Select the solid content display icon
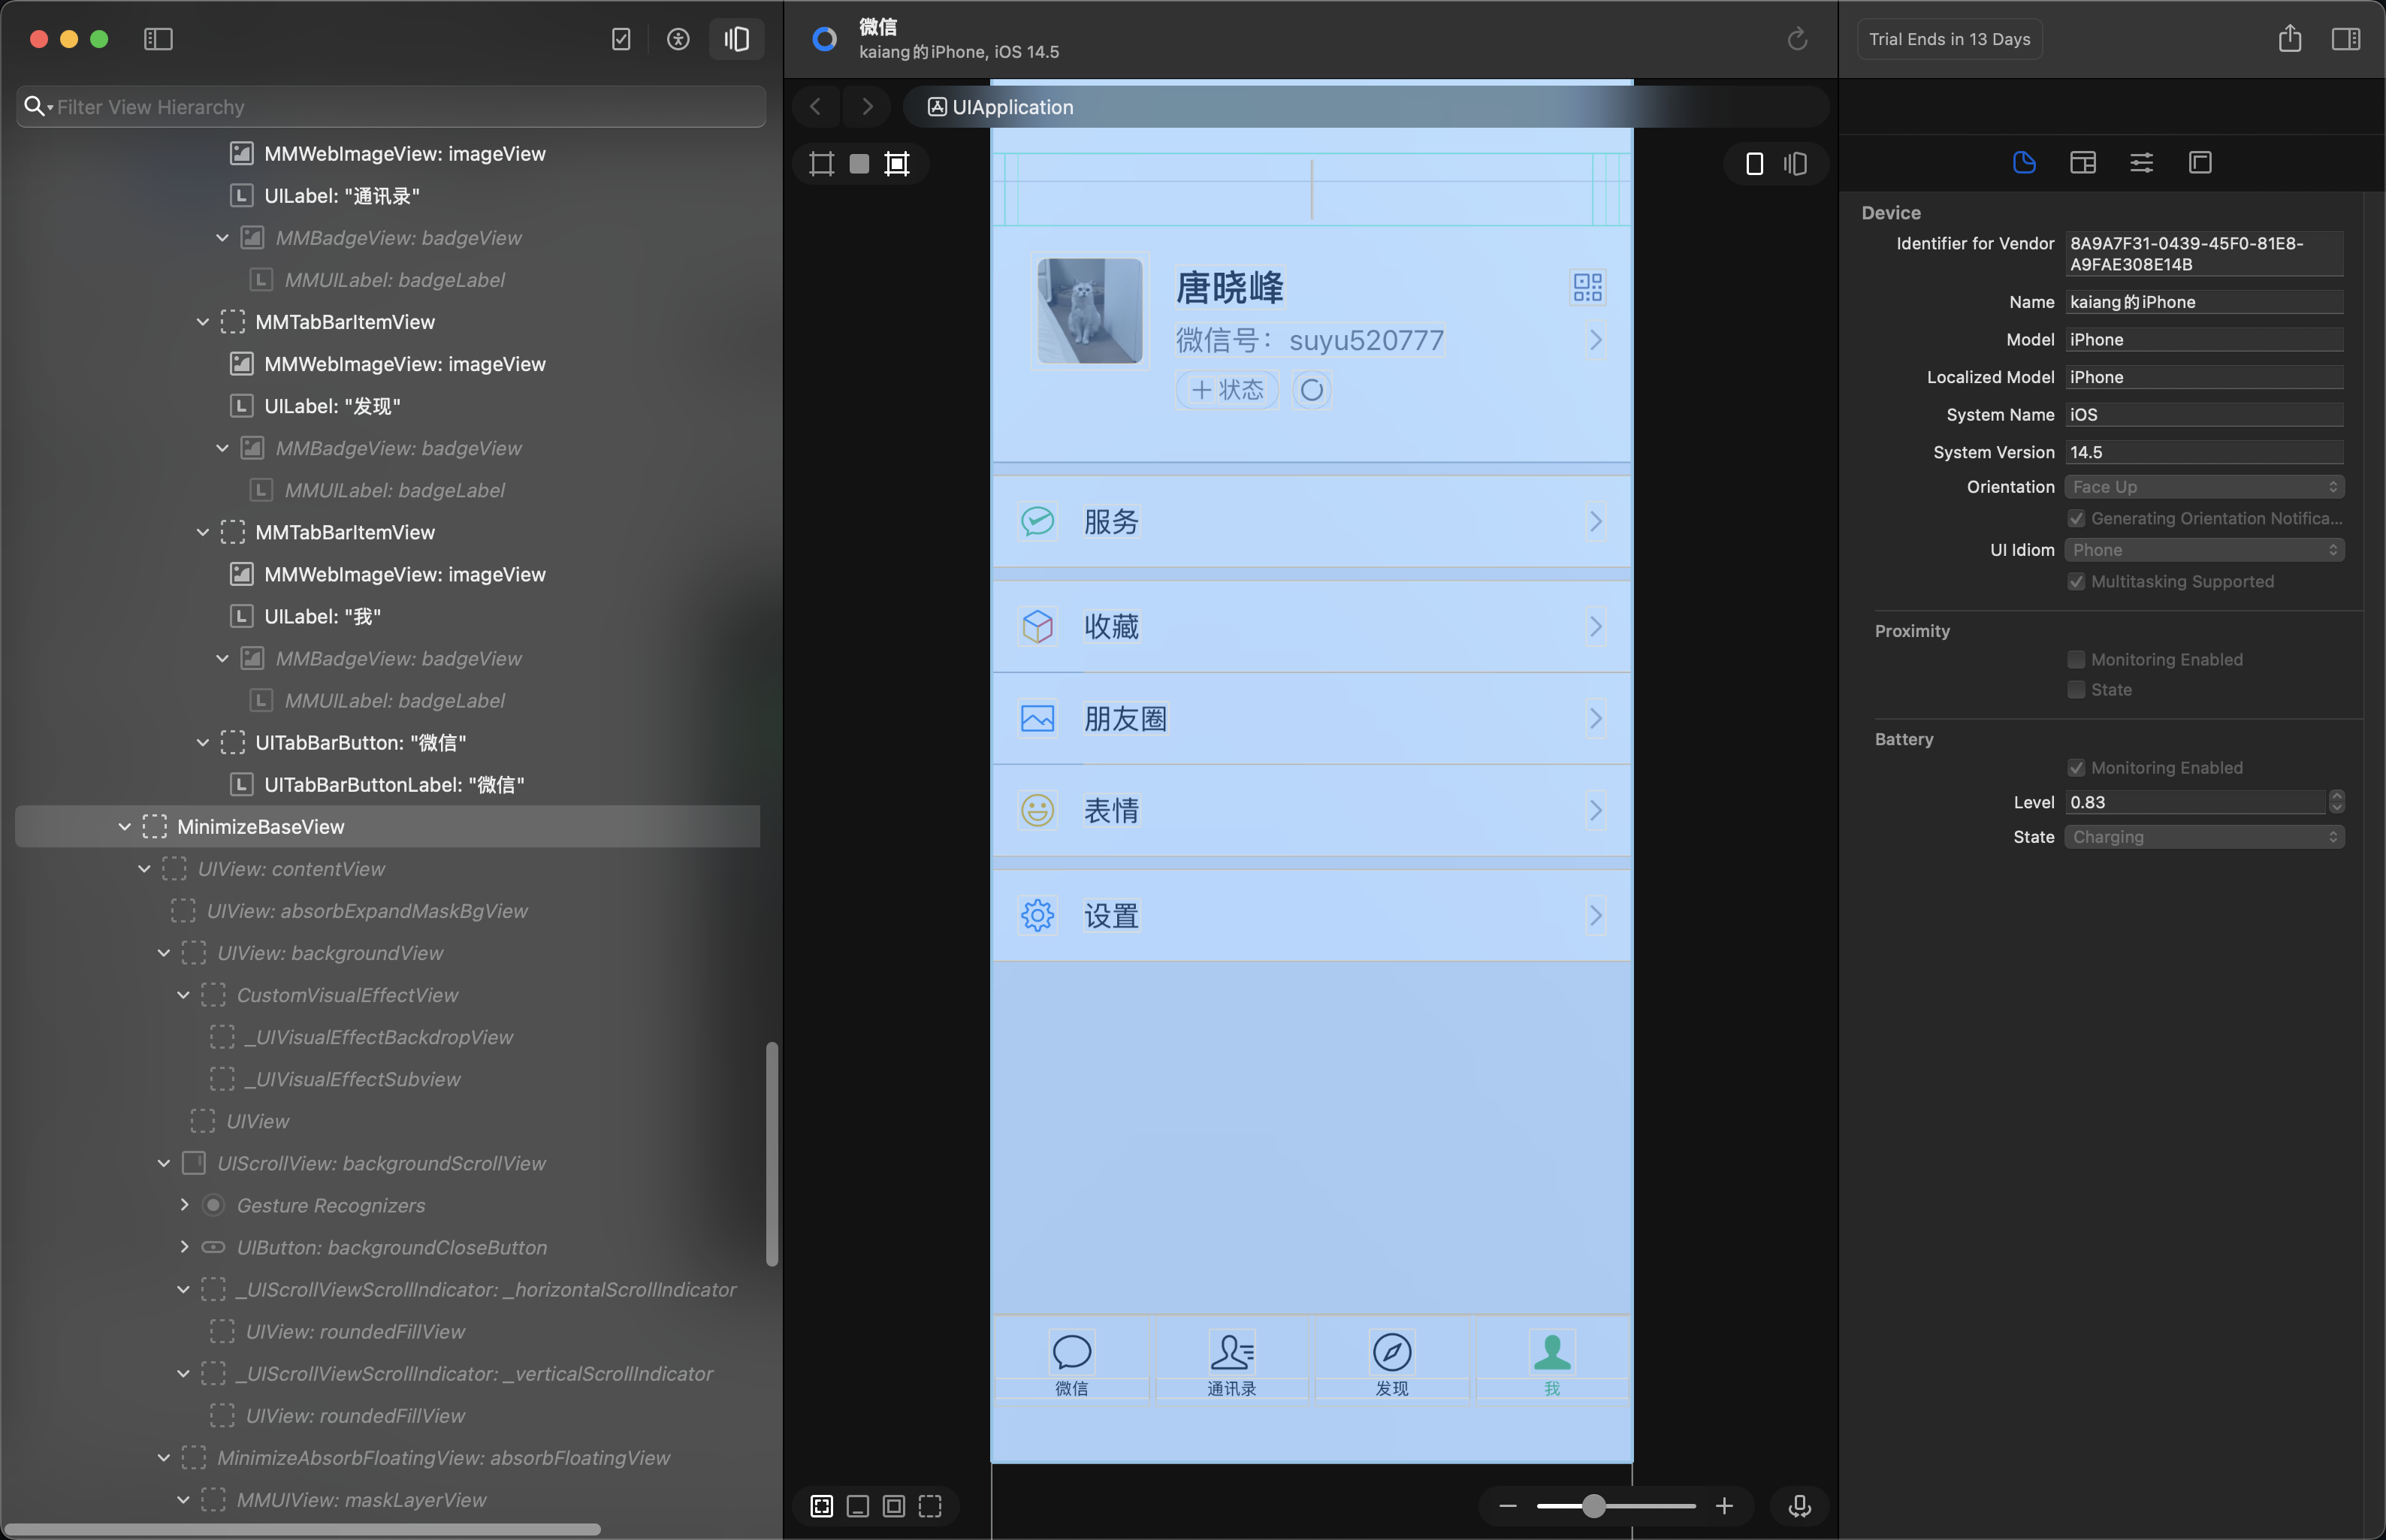Image resolution: width=2386 pixels, height=1540 pixels. 859,163
